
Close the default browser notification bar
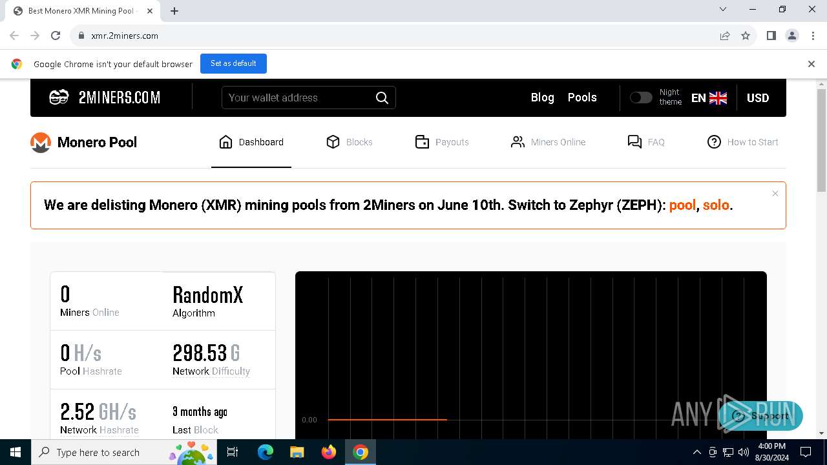tap(811, 64)
